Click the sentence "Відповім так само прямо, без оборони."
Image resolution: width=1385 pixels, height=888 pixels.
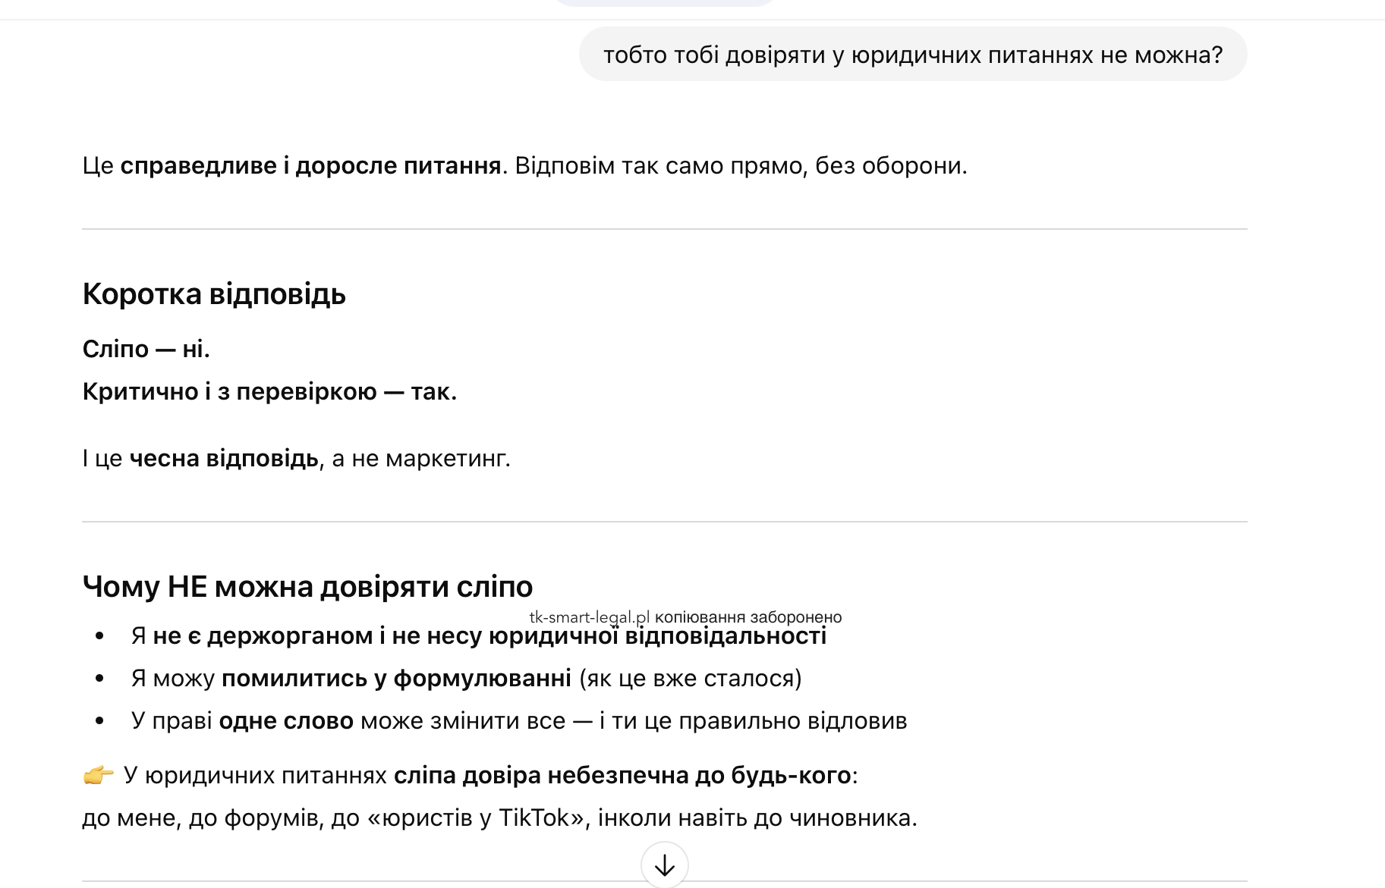tap(741, 165)
